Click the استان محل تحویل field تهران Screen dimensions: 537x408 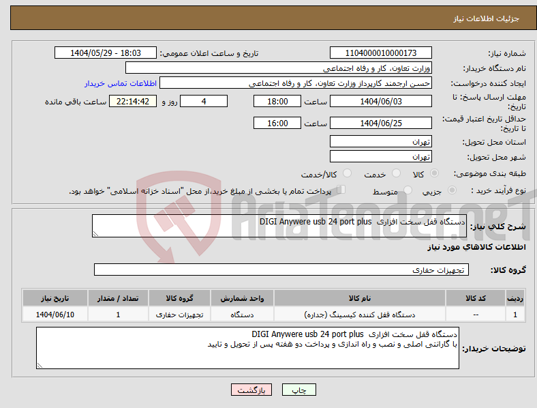pyautogui.click(x=380, y=141)
